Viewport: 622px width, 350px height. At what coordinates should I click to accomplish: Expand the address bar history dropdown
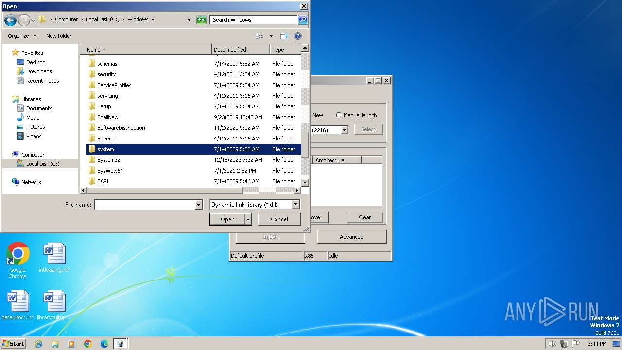click(x=189, y=20)
